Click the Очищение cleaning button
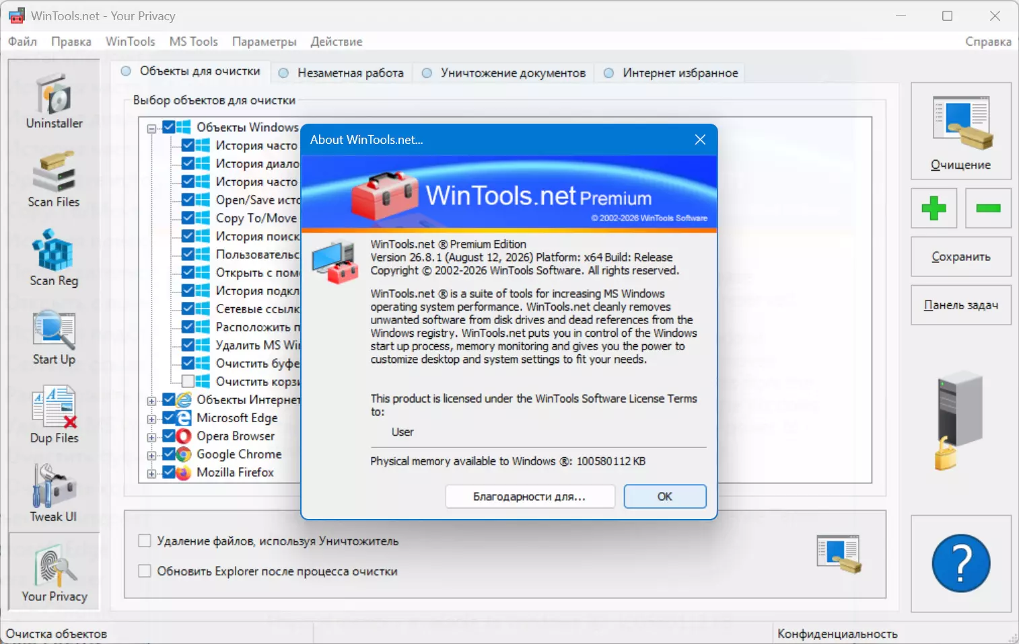The width and height of the screenshot is (1019, 644). [x=960, y=131]
